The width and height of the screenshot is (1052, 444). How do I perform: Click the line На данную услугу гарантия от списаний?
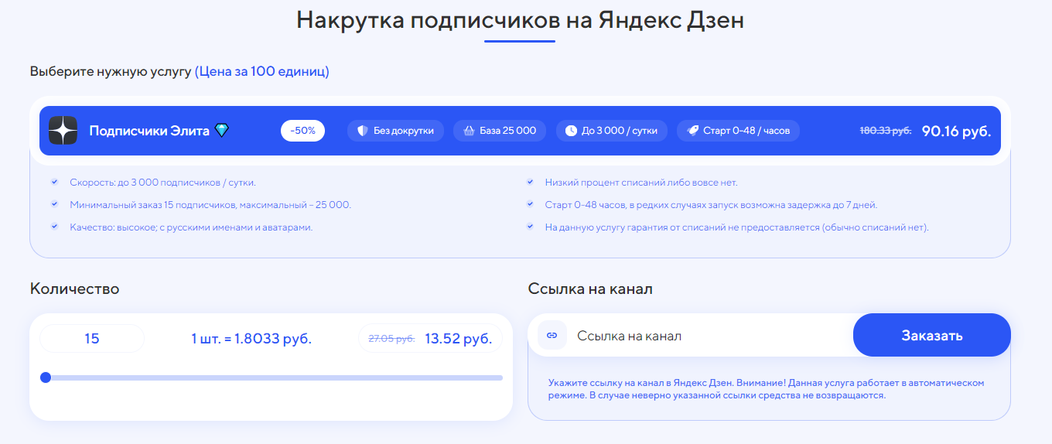(736, 227)
